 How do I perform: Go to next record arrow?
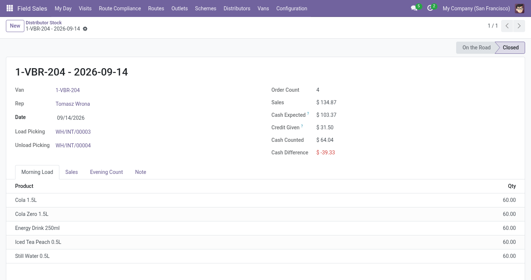519,26
